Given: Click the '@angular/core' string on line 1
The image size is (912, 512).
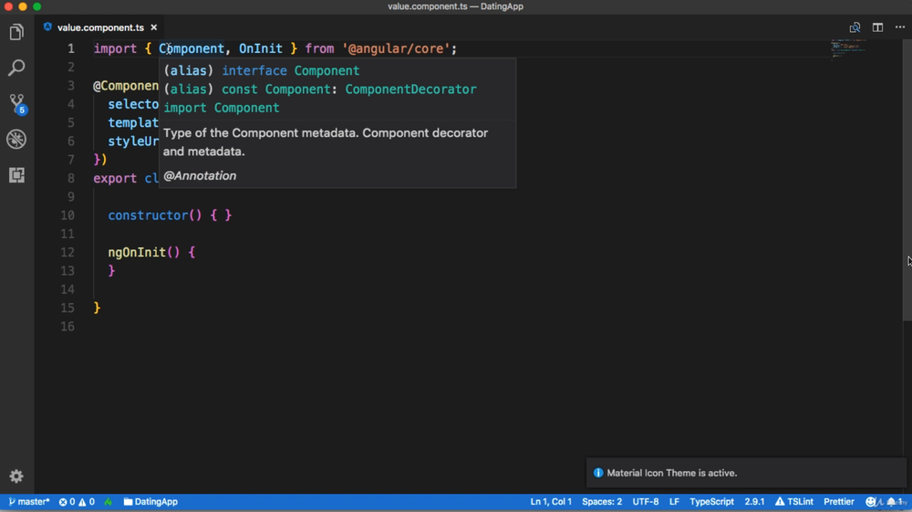Looking at the screenshot, I should pos(396,49).
